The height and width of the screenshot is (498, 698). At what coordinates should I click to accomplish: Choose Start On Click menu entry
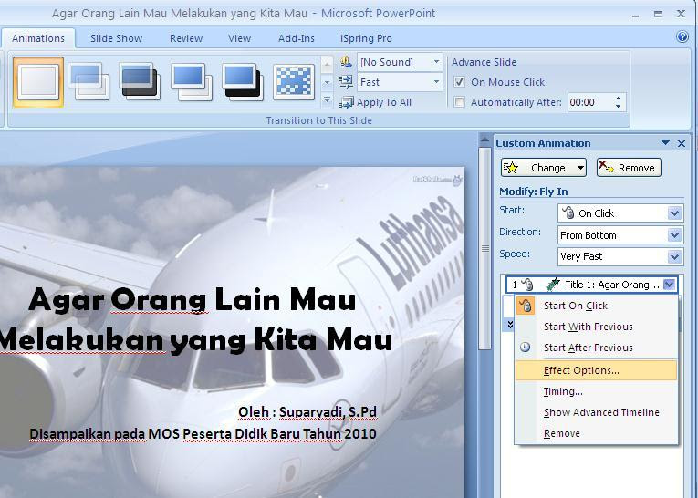click(x=596, y=306)
